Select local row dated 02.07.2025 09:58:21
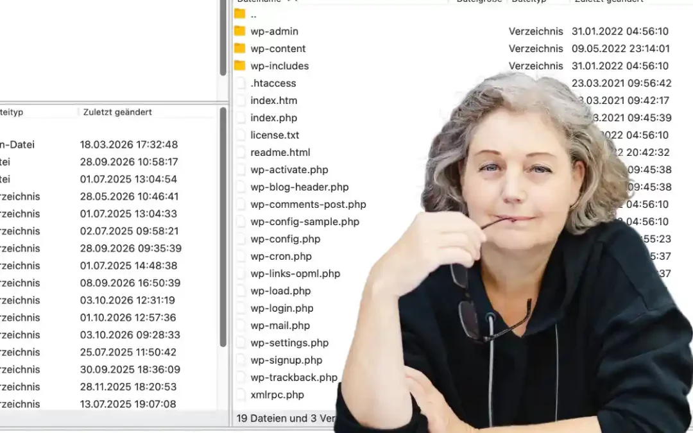693x433 pixels. point(129,231)
